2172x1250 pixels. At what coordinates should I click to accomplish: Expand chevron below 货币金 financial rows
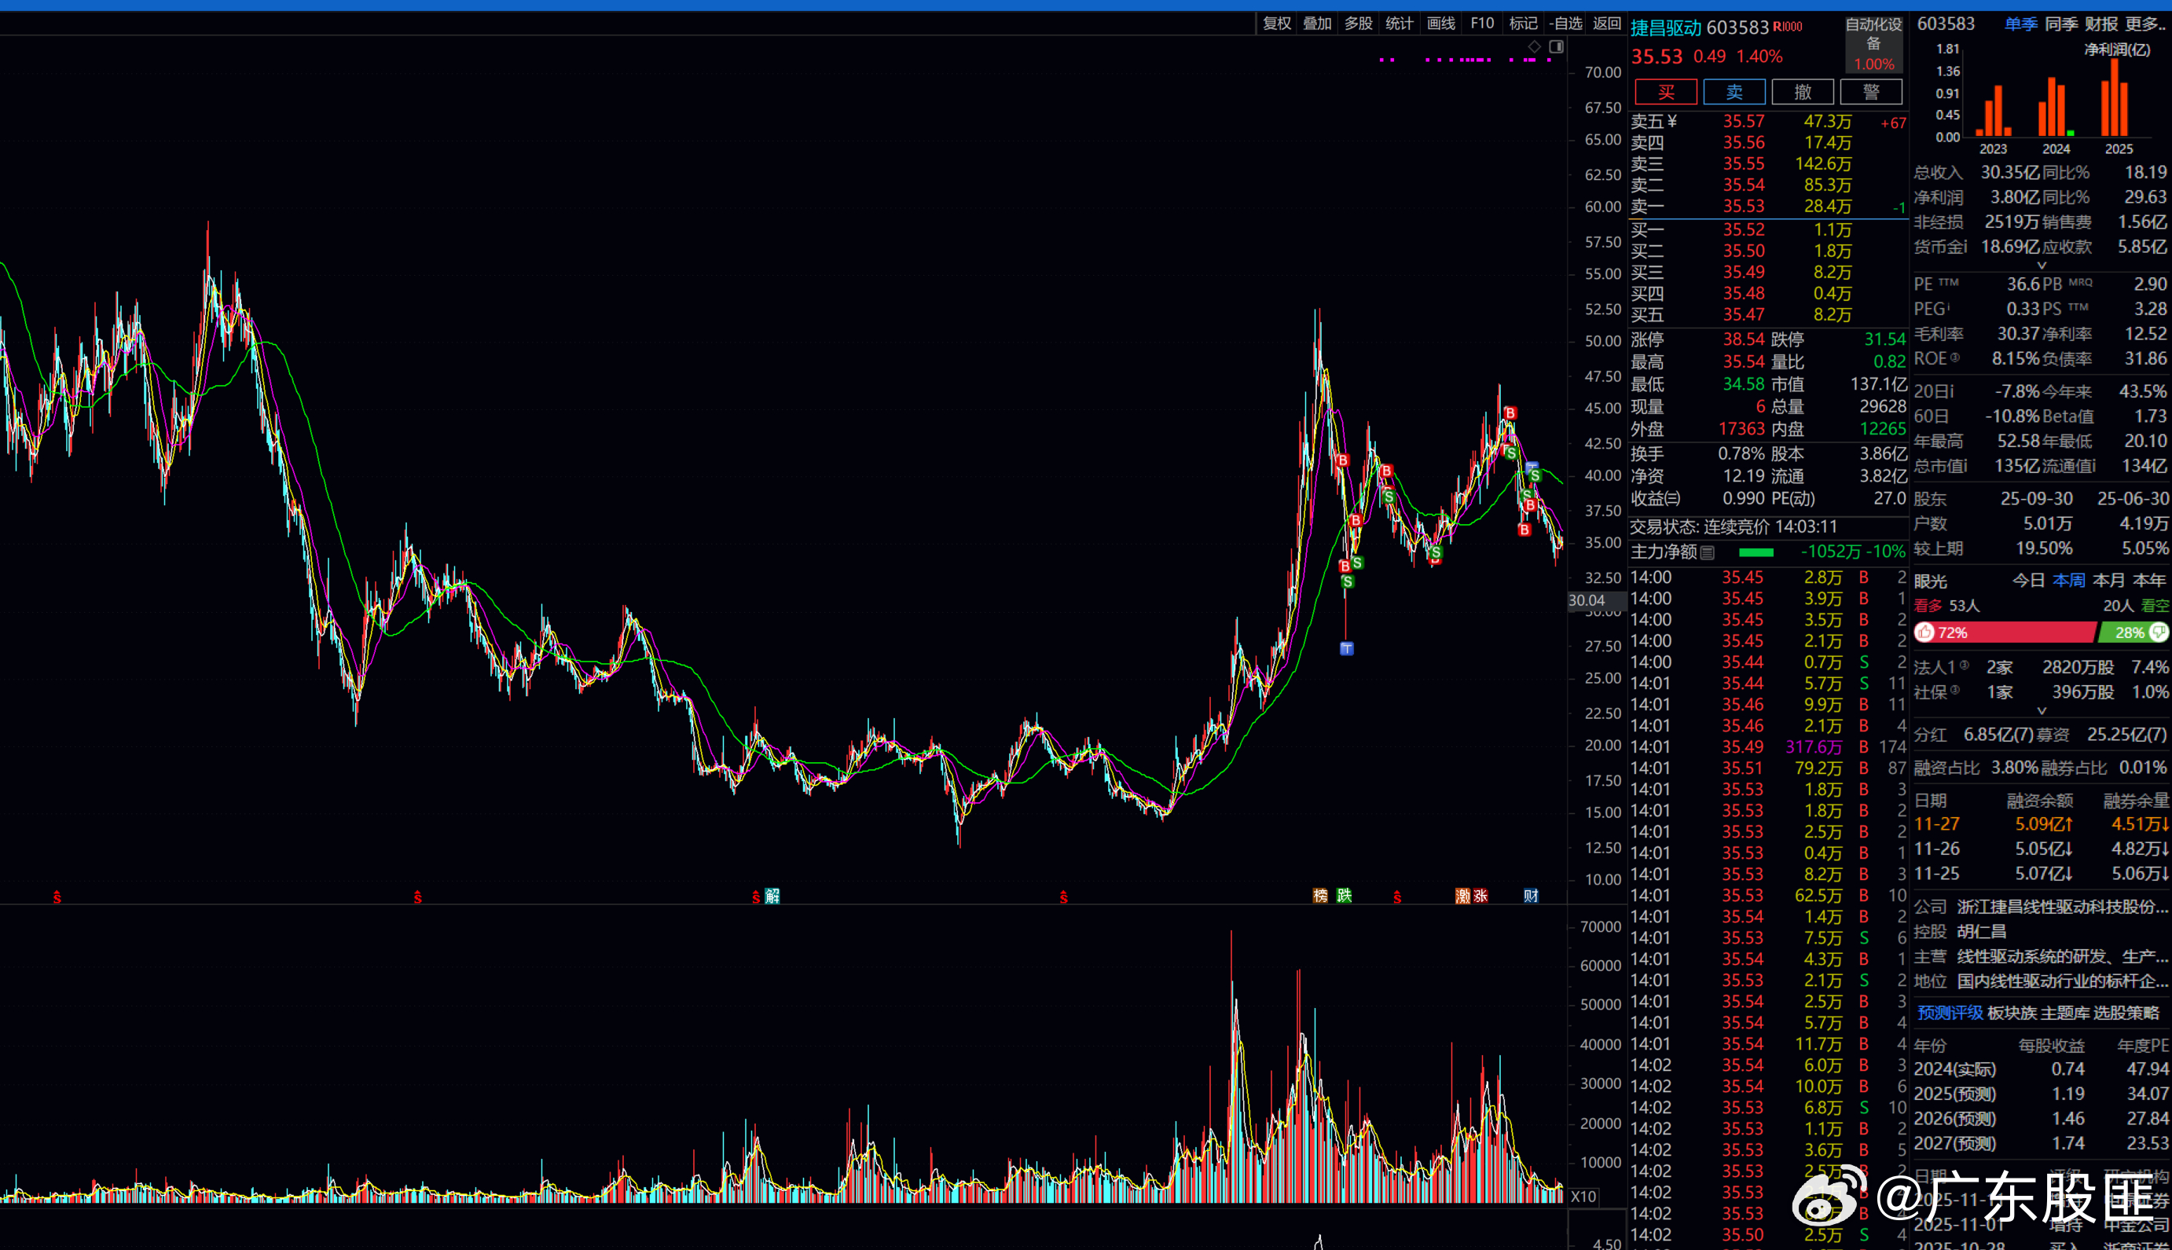point(2042,266)
